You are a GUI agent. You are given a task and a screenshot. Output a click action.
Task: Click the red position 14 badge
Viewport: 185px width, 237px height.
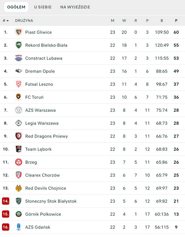click(6, 201)
